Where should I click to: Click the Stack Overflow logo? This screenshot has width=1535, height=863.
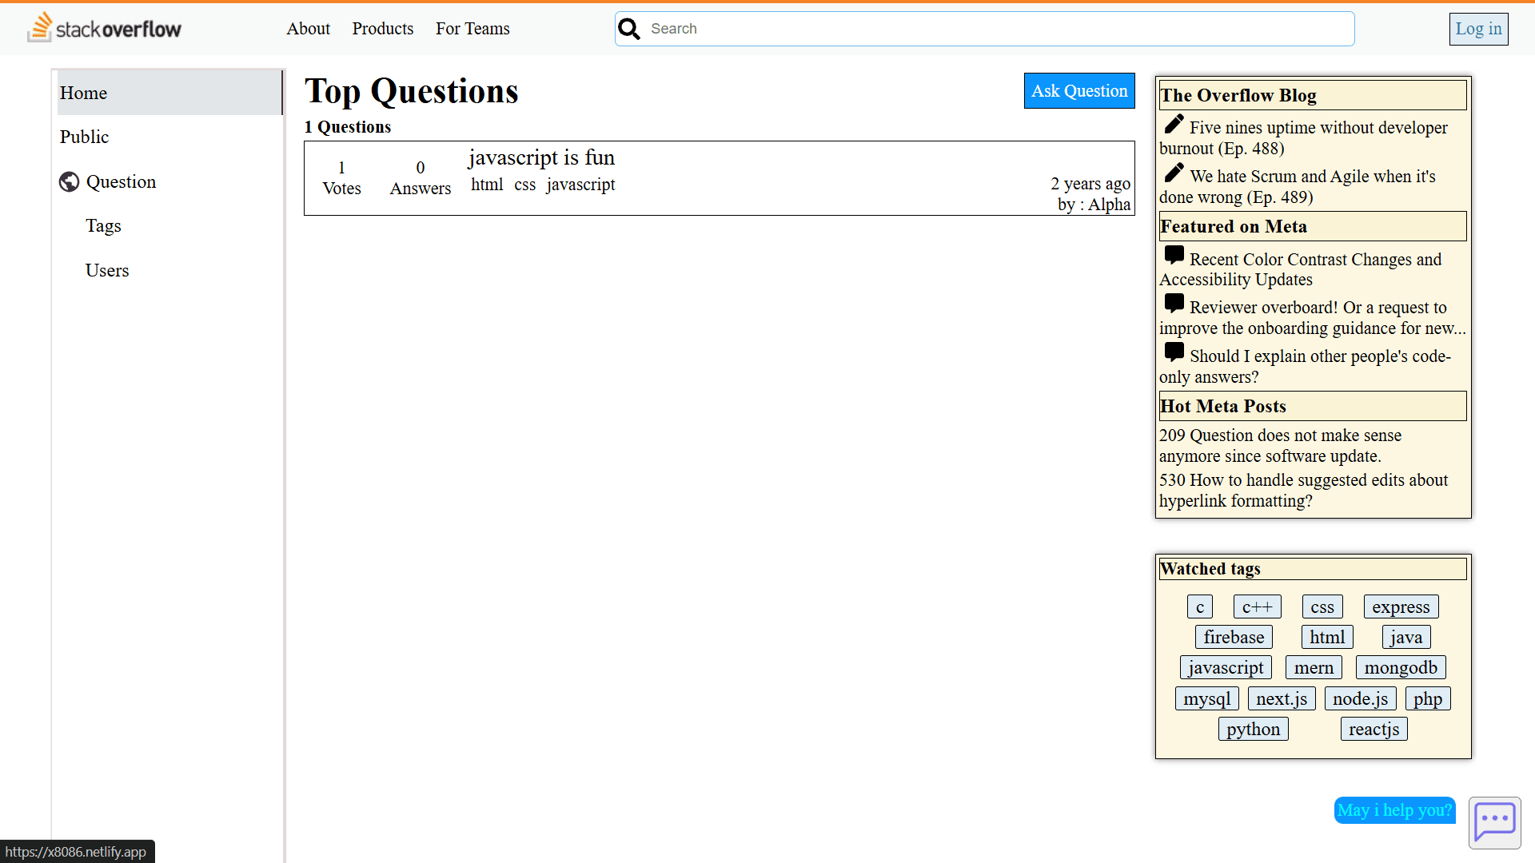pos(103,27)
